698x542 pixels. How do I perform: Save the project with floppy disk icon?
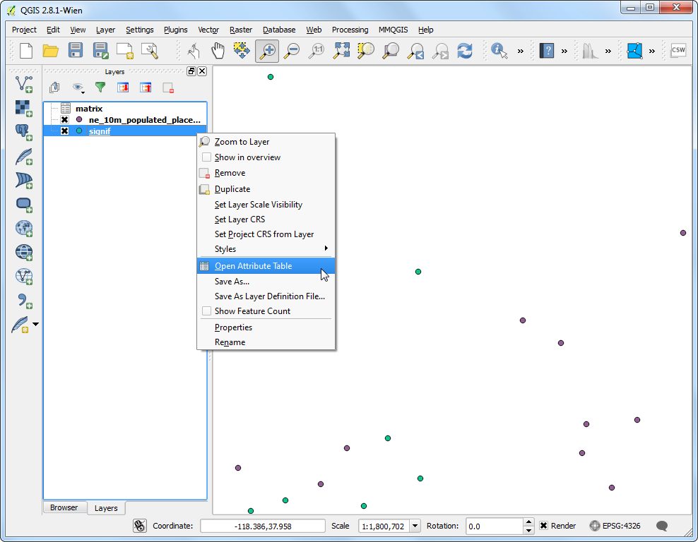(x=75, y=50)
